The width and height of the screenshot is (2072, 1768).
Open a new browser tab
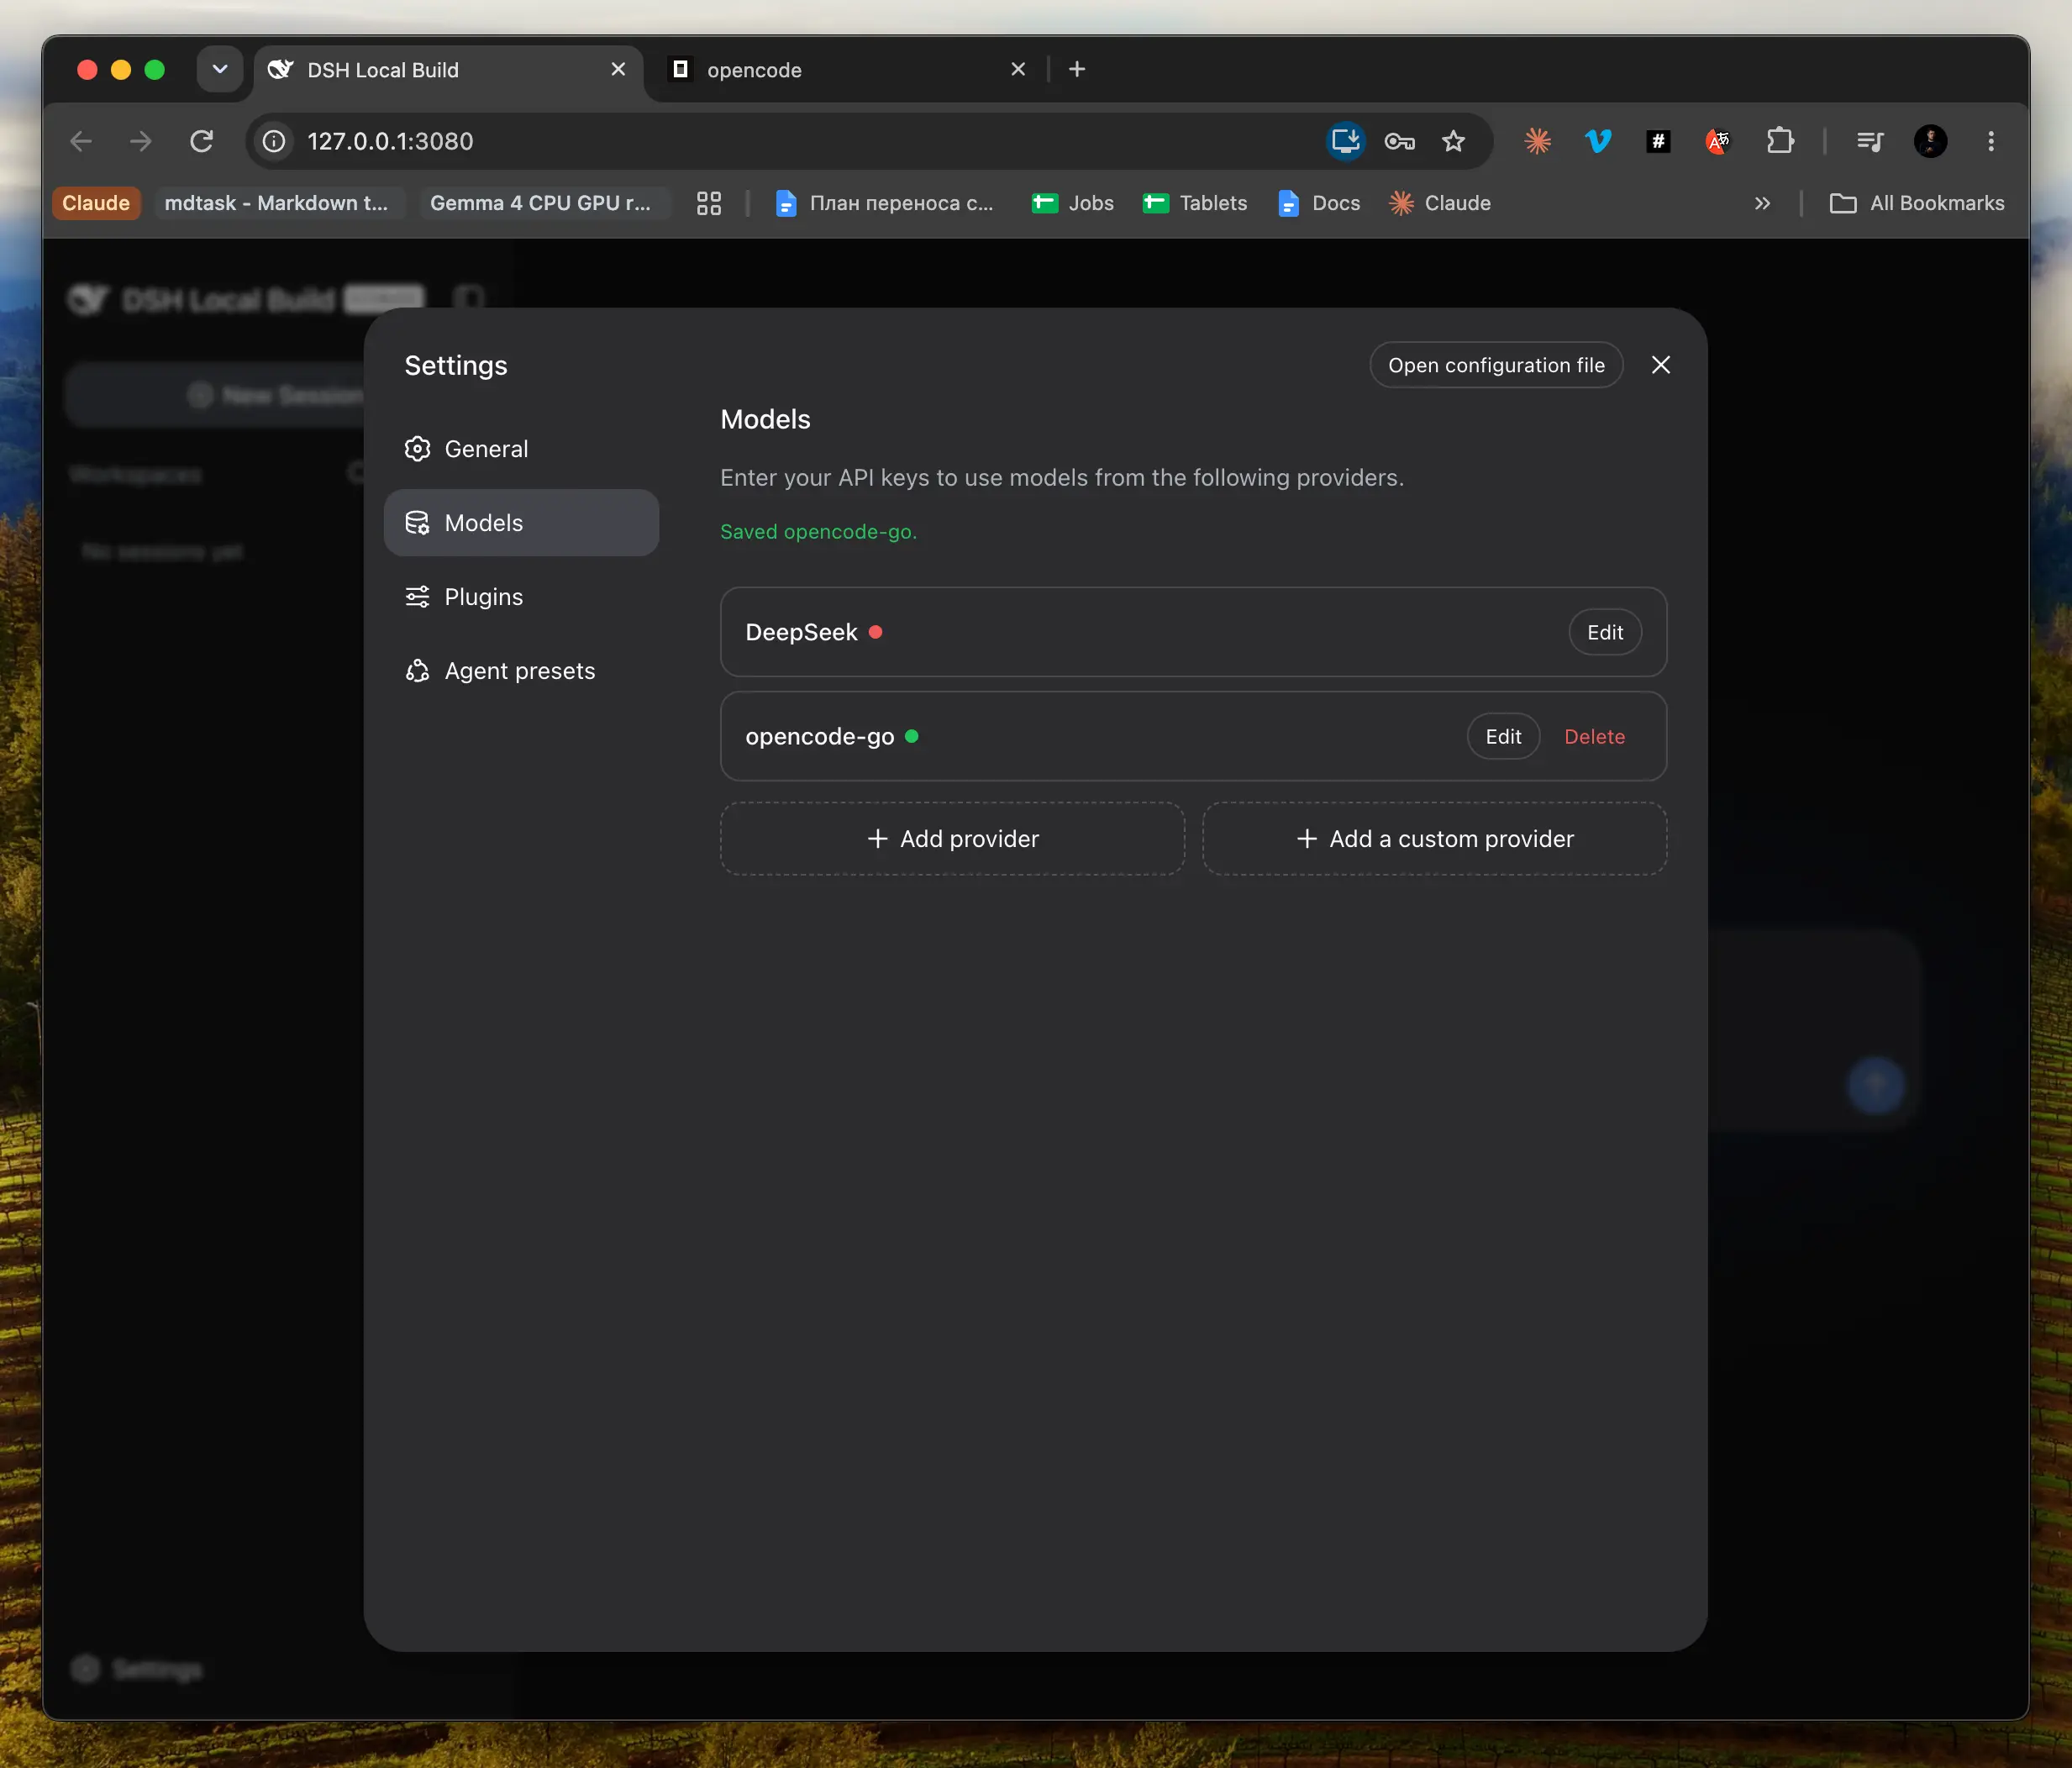[1077, 69]
